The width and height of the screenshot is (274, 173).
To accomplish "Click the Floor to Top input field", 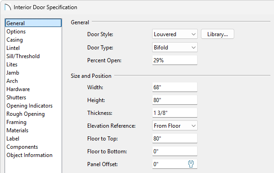I will (x=175, y=139).
